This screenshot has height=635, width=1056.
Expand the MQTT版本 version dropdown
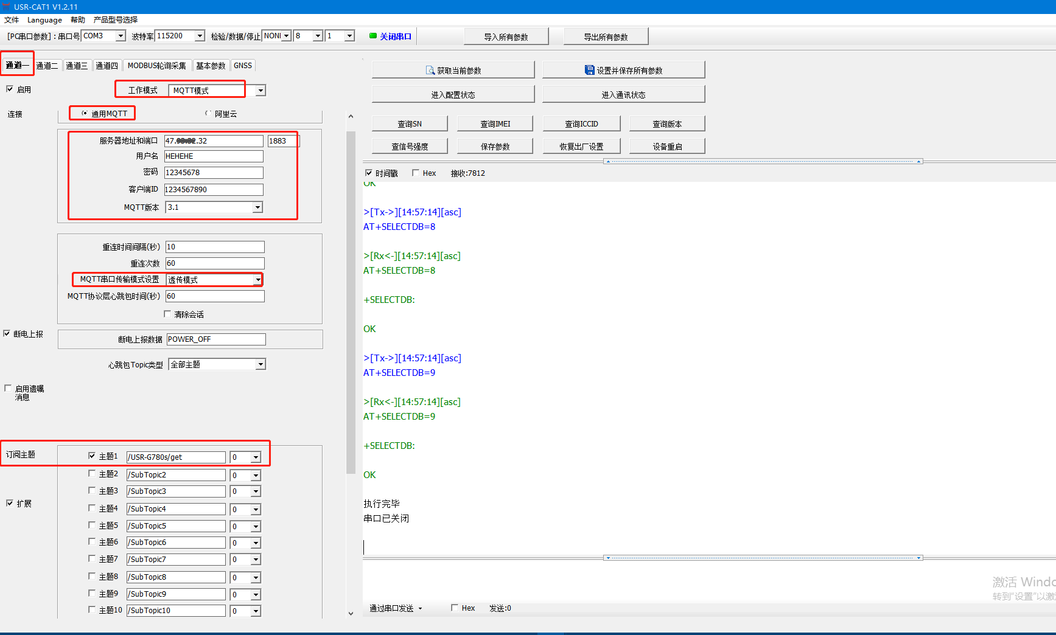click(257, 207)
